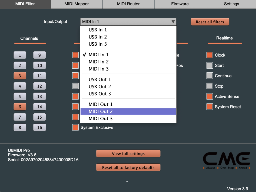Screen dimensions: 256x192
Task: Disable the Clock filter checkbox
Action: 209,55
